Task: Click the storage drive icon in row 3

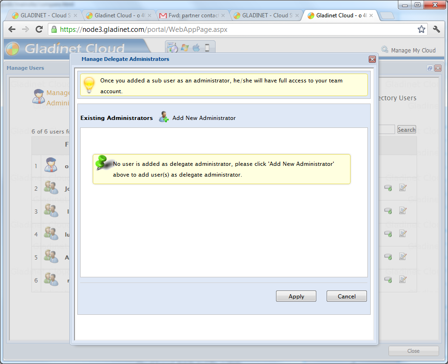Action: click(x=388, y=211)
